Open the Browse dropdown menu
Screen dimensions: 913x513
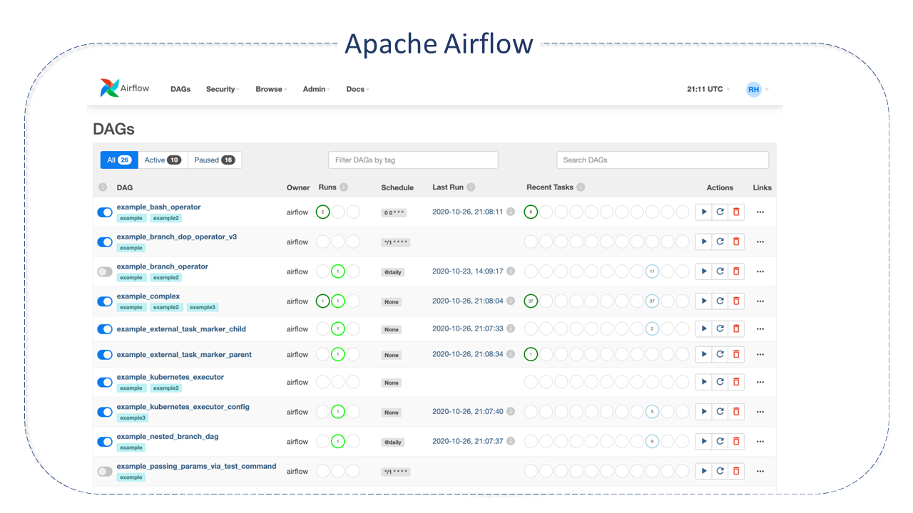pos(271,89)
